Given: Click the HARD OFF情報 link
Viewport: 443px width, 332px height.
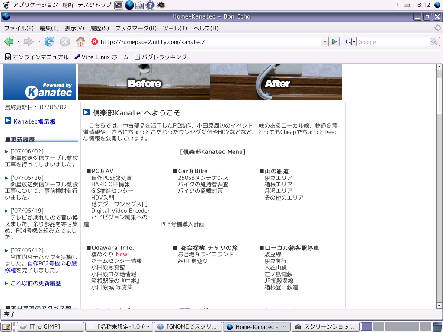Looking at the screenshot, I should tap(110, 184).
